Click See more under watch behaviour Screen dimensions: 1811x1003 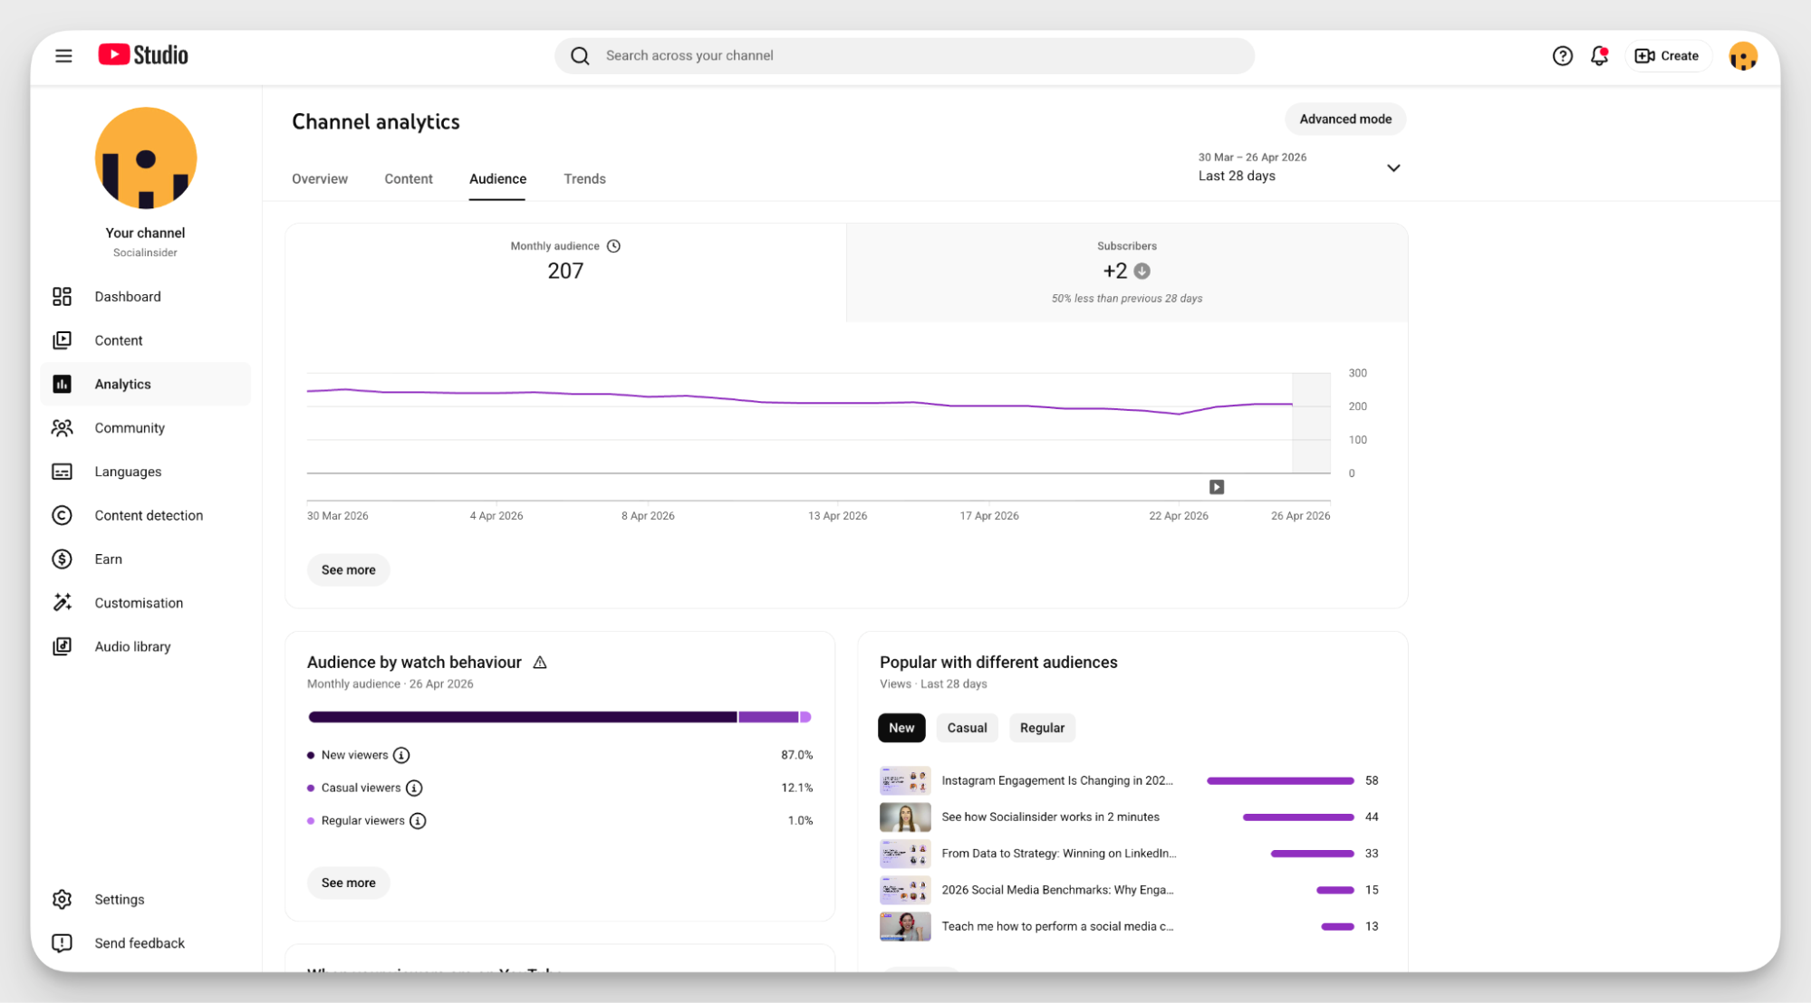coord(348,883)
